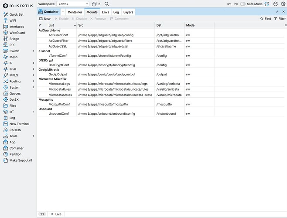Open the Workspace dropdown

(x=73, y=4)
